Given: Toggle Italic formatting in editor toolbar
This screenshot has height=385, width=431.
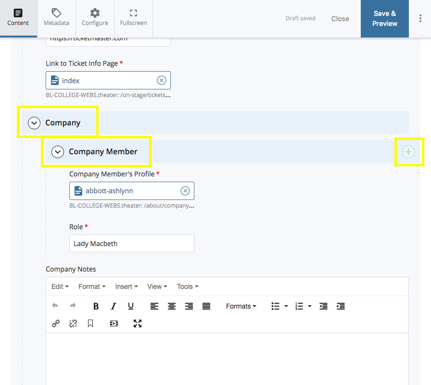Looking at the screenshot, I should tap(114, 306).
